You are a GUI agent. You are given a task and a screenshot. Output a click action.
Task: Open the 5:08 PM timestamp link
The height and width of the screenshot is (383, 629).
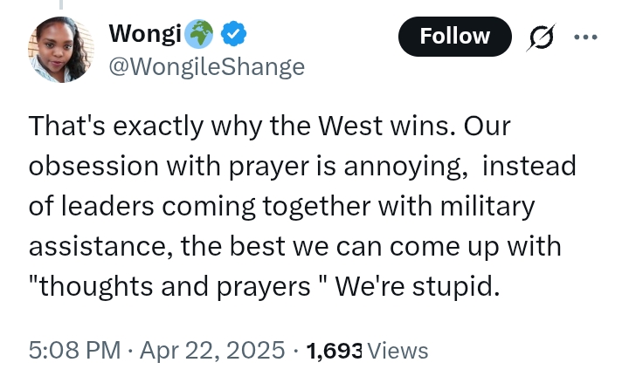(74, 350)
